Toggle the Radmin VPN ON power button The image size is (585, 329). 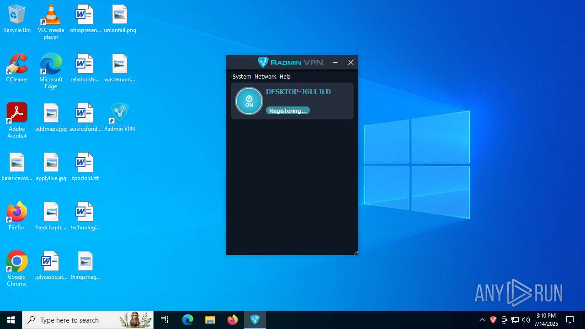(249, 101)
